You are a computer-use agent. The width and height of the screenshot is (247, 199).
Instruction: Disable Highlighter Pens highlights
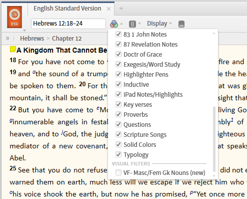point(118,74)
